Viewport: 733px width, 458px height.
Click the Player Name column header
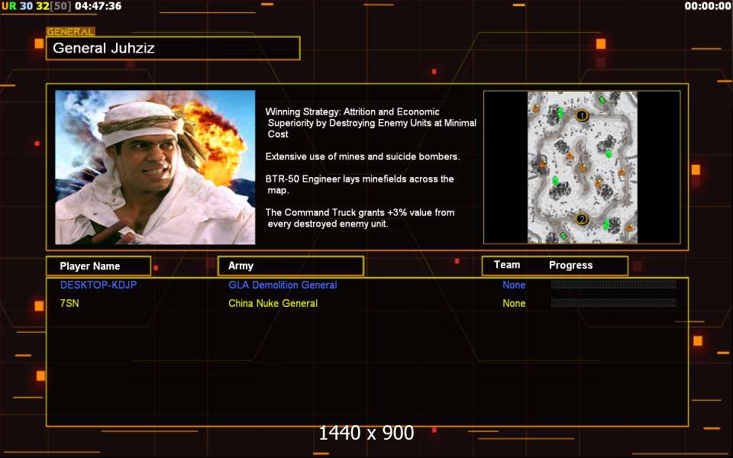[98, 266]
